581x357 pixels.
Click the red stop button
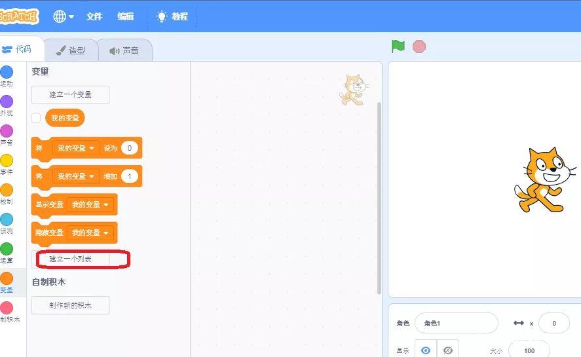click(419, 47)
